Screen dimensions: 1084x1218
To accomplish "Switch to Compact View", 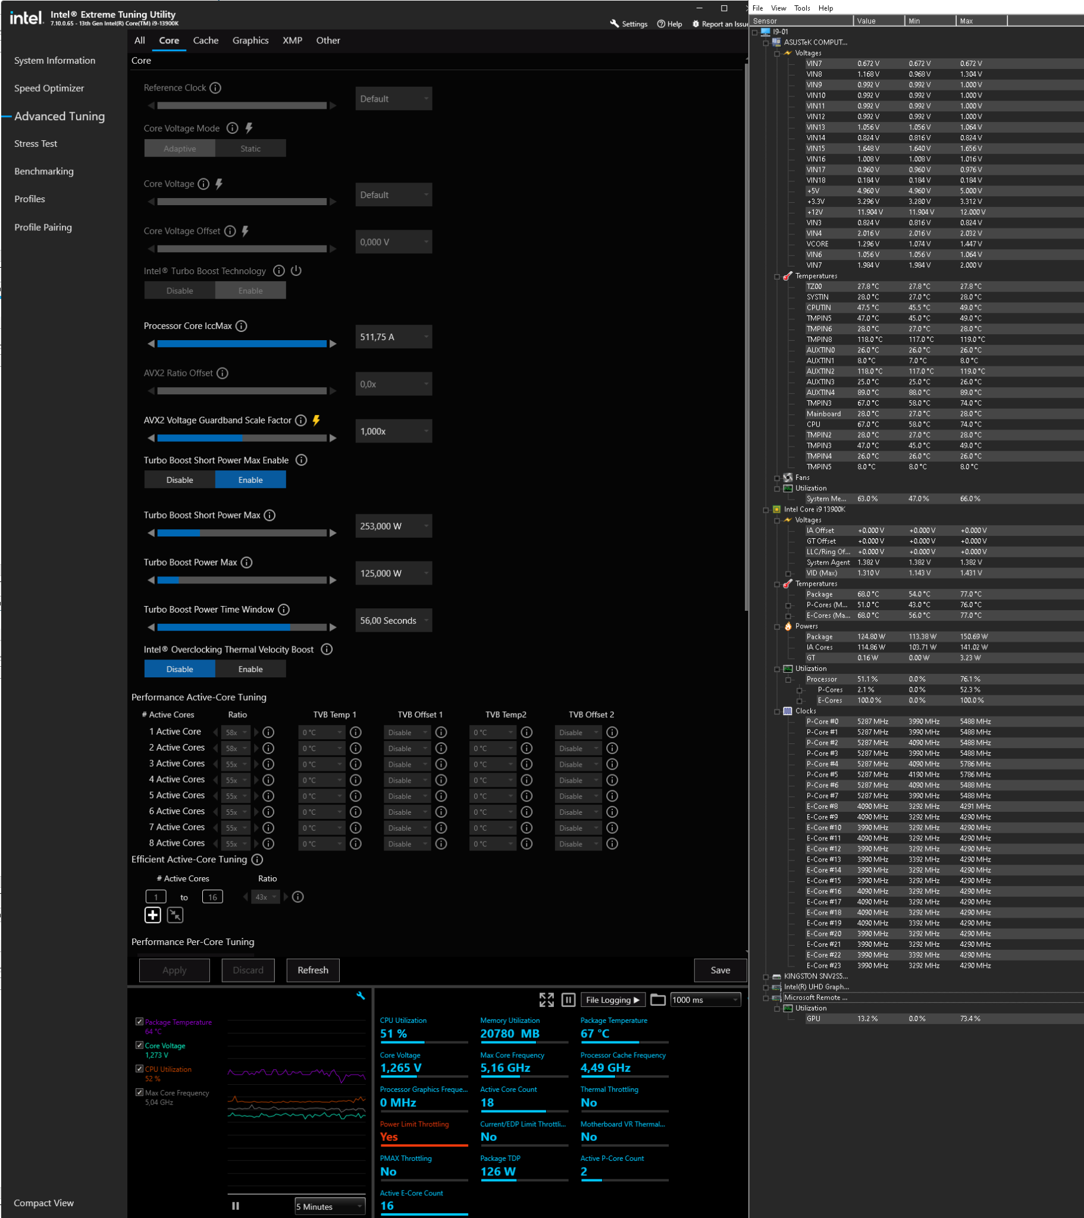I will pos(43,1203).
